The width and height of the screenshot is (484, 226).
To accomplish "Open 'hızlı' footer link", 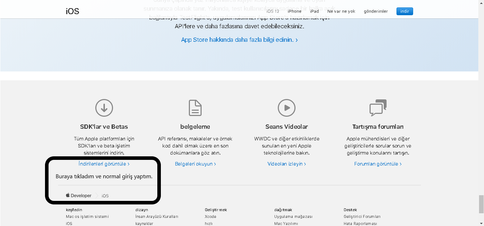I will coord(209,224).
